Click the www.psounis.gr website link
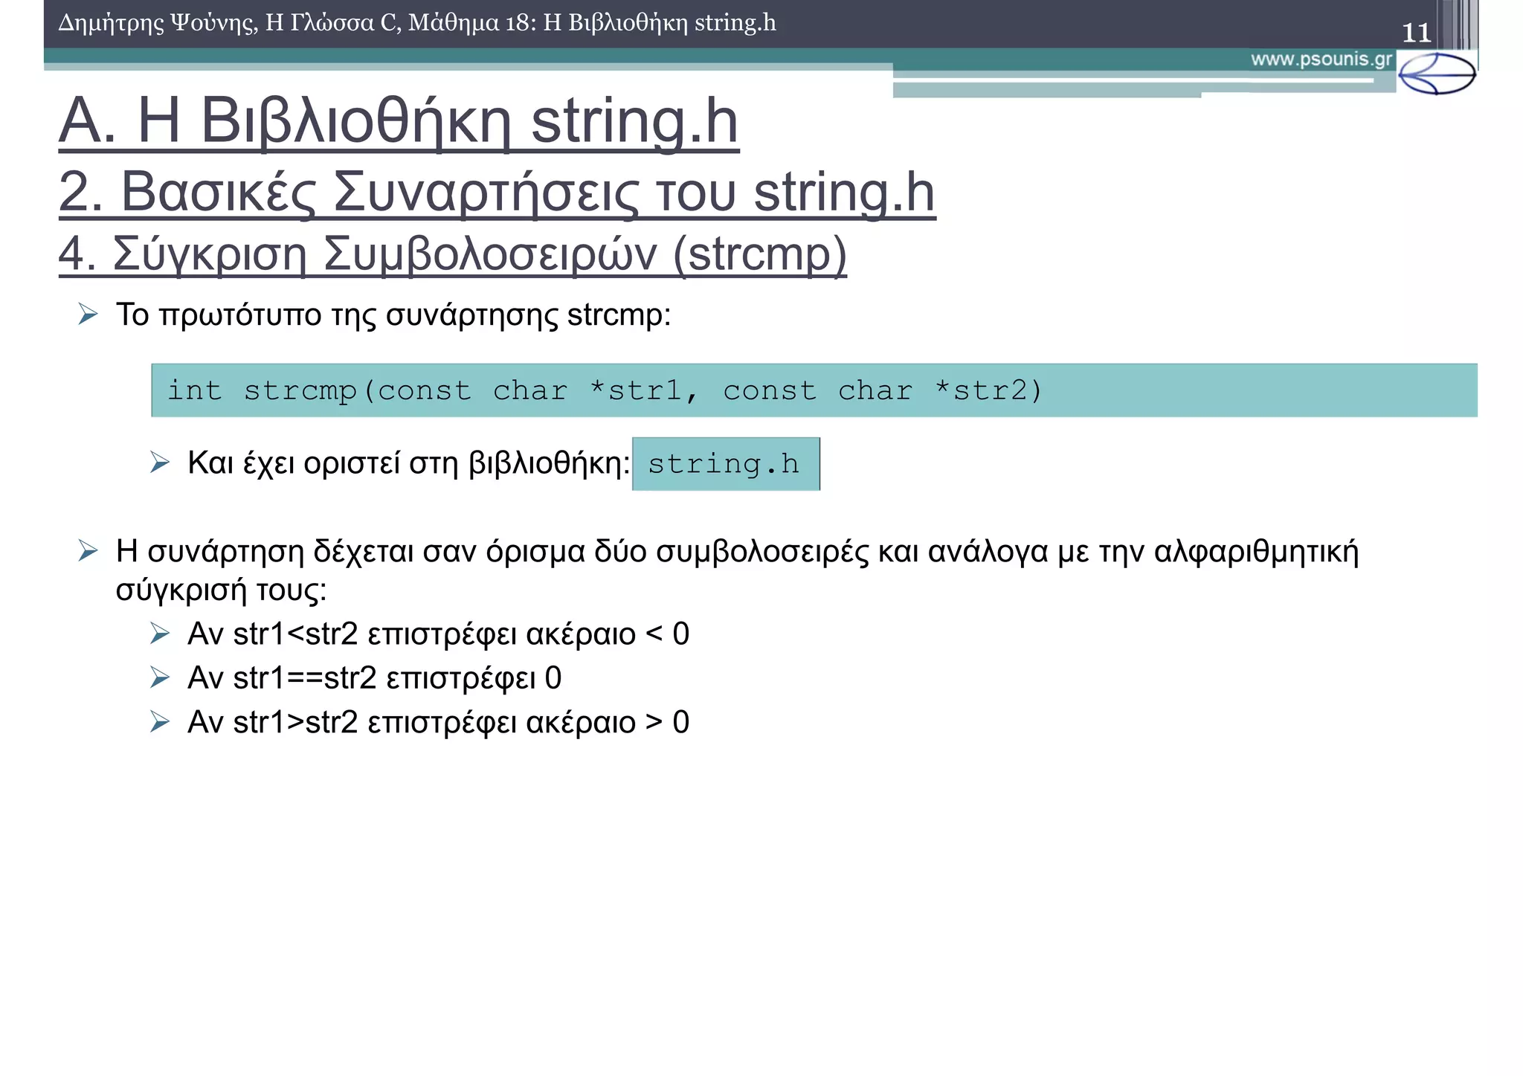1523x1076 pixels. coord(1321,59)
